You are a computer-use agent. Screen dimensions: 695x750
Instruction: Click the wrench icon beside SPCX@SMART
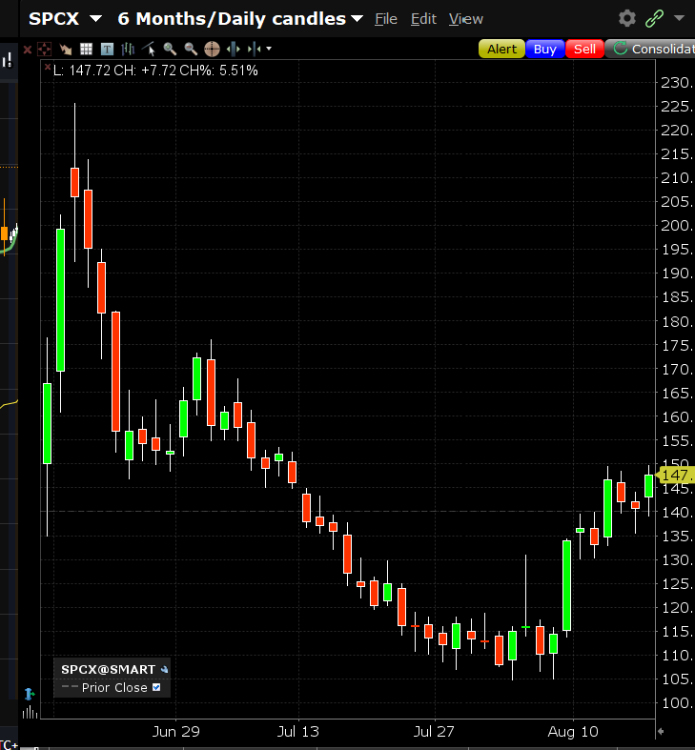(x=164, y=670)
